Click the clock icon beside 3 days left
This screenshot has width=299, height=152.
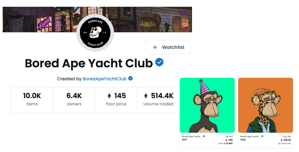279,144
